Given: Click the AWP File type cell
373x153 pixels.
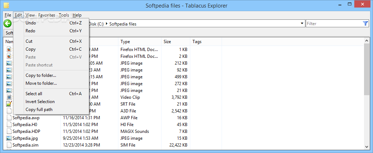Looking at the screenshot, I should (x=129, y=117).
